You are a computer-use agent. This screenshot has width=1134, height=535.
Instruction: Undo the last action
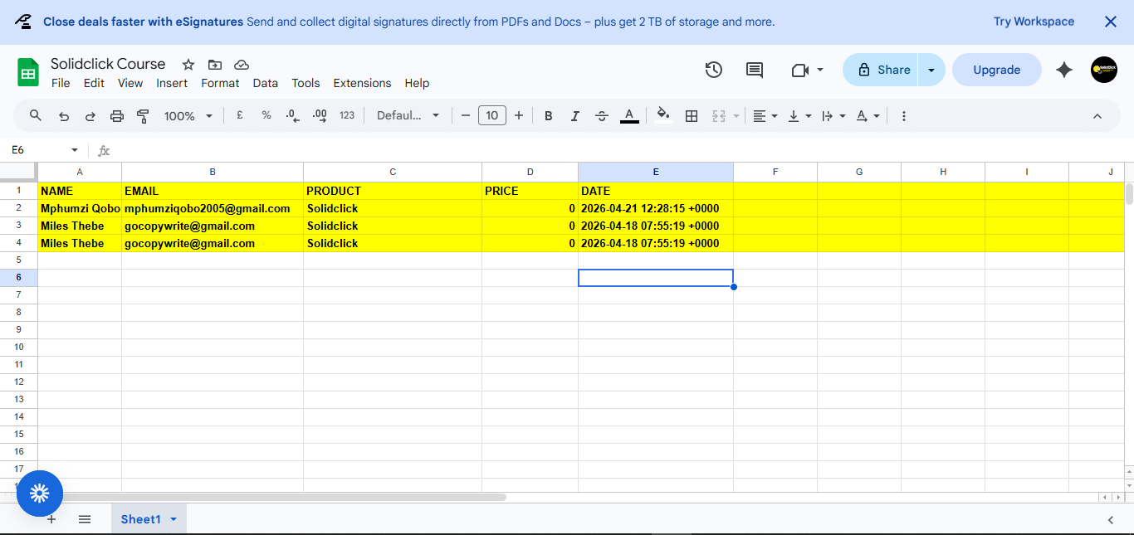click(64, 116)
